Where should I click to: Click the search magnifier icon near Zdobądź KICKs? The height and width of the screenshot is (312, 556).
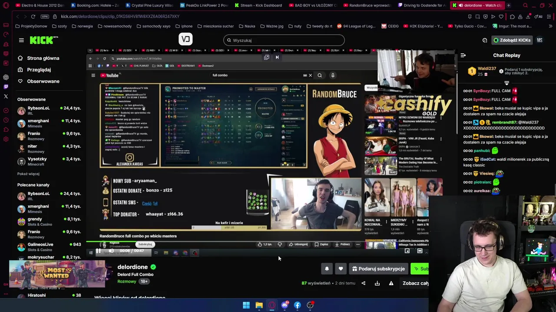pyautogui.click(x=485, y=40)
